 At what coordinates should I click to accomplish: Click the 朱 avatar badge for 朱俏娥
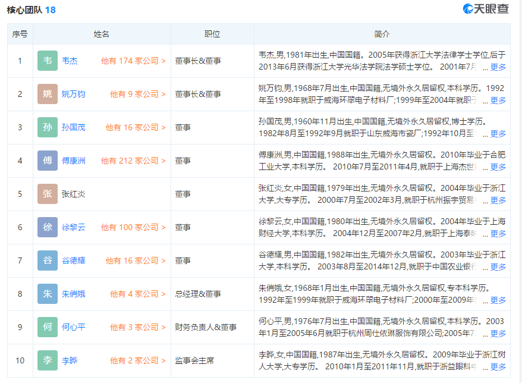48,294
